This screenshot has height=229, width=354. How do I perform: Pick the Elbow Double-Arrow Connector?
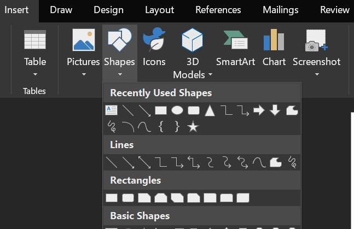[194, 163]
